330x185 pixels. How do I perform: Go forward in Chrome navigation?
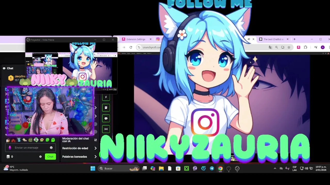[x=124, y=47]
